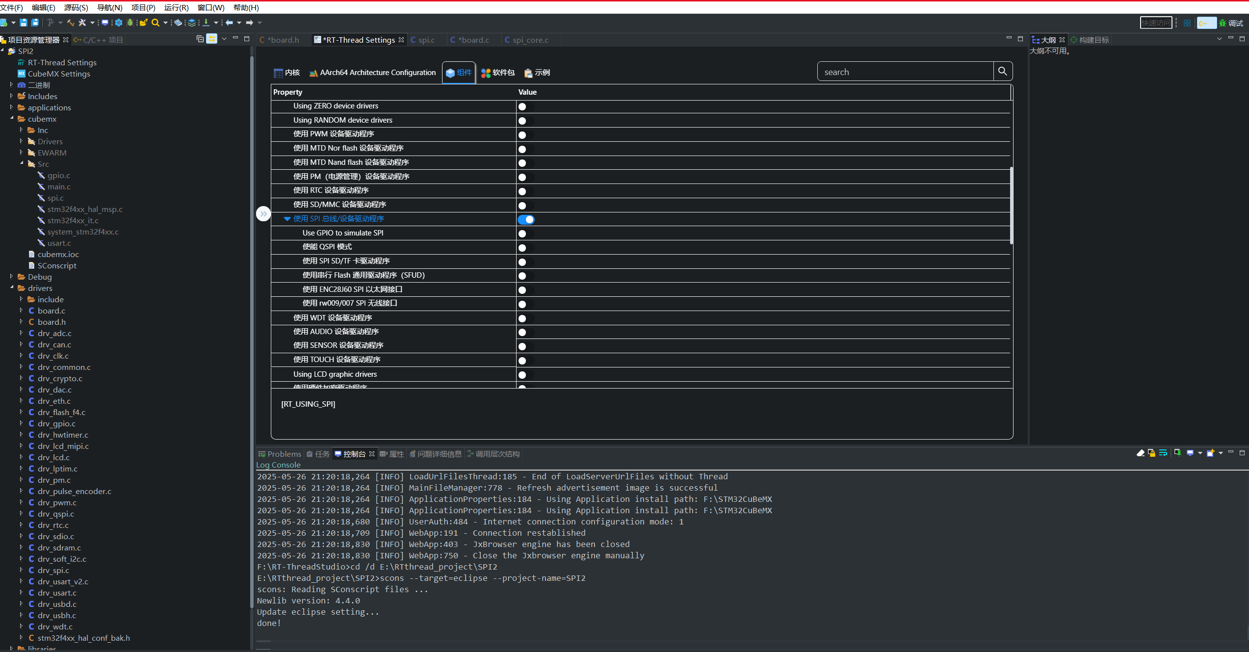Open the 软件包 packages tab
Image resolution: width=1249 pixels, height=652 pixels.
tap(498, 73)
